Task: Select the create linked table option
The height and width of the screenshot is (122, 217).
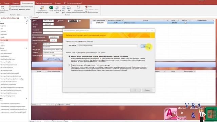Action: tap(69, 65)
